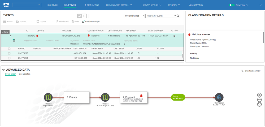This screenshot has width=265, height=127.
Task: Click the red device icon next to 12864642
Action: click(x=37, y=36)
